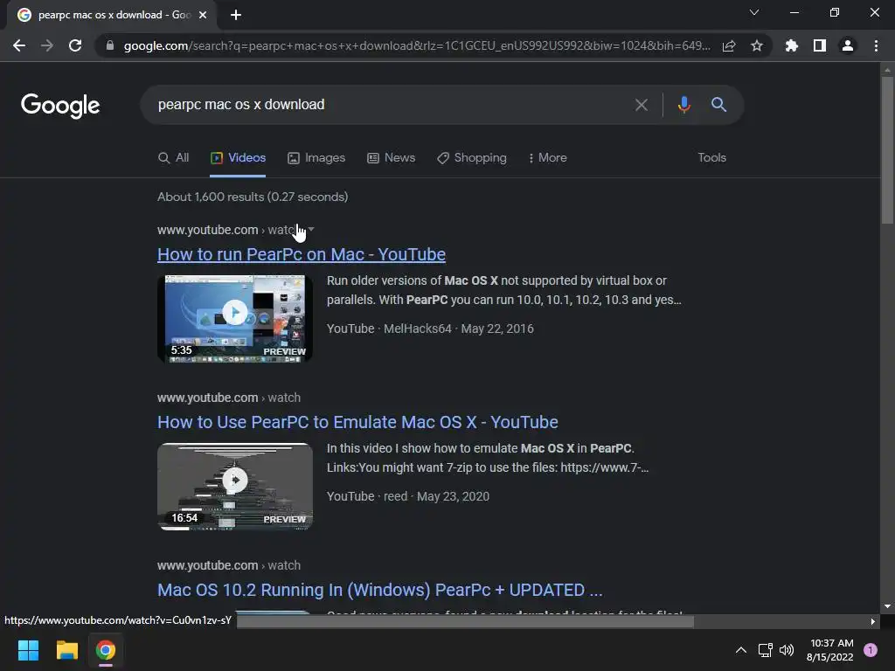Screen dimensions: 895x671
Task: Go back using the browser back arrow
Action: click(x=19, y=45)
